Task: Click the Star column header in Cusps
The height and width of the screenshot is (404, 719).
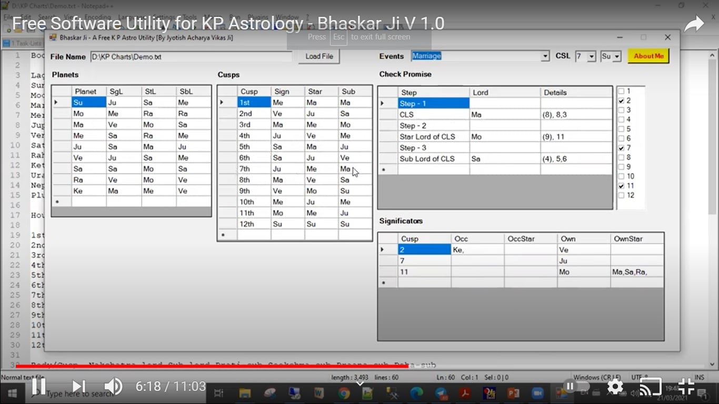Action: 322,92
